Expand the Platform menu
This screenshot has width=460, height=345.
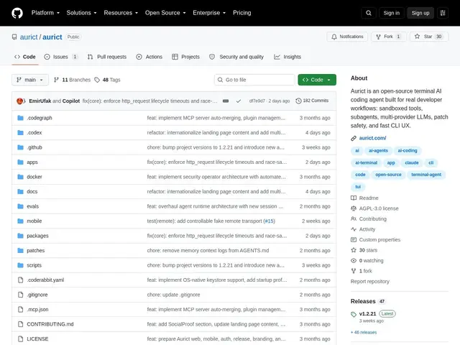45,13
